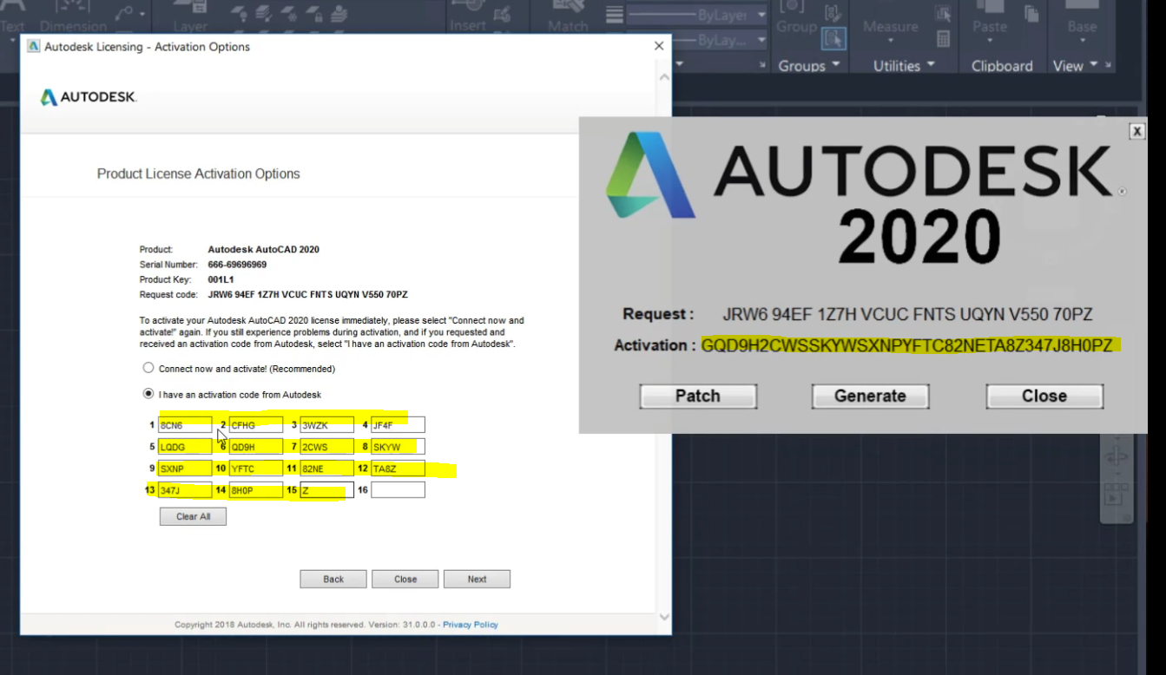Click Close button in licensing dialog
1166x675 pixels.
[x=405, y=579]
